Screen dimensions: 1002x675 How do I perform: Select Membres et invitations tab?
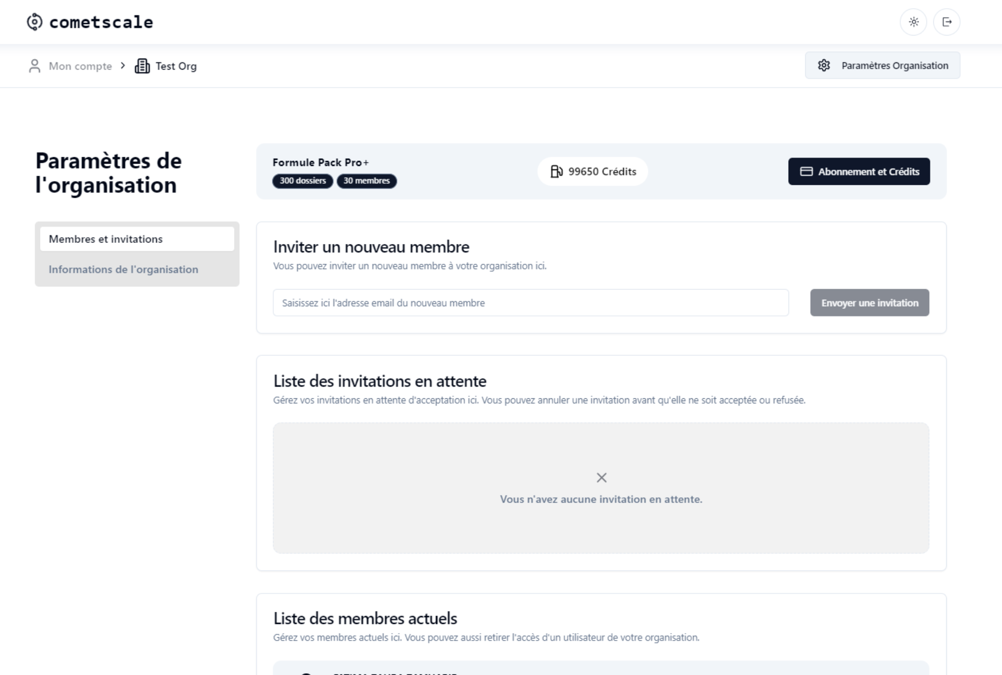[x=137, y=239]
